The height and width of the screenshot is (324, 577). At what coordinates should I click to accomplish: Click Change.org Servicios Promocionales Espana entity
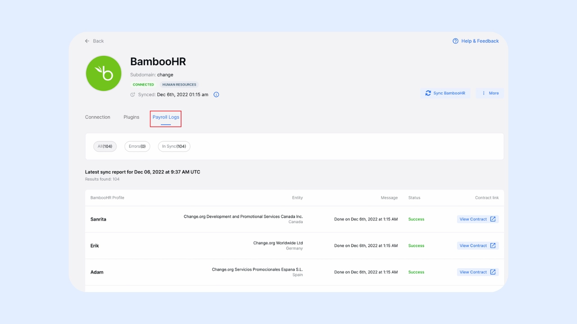click(257, 270)
